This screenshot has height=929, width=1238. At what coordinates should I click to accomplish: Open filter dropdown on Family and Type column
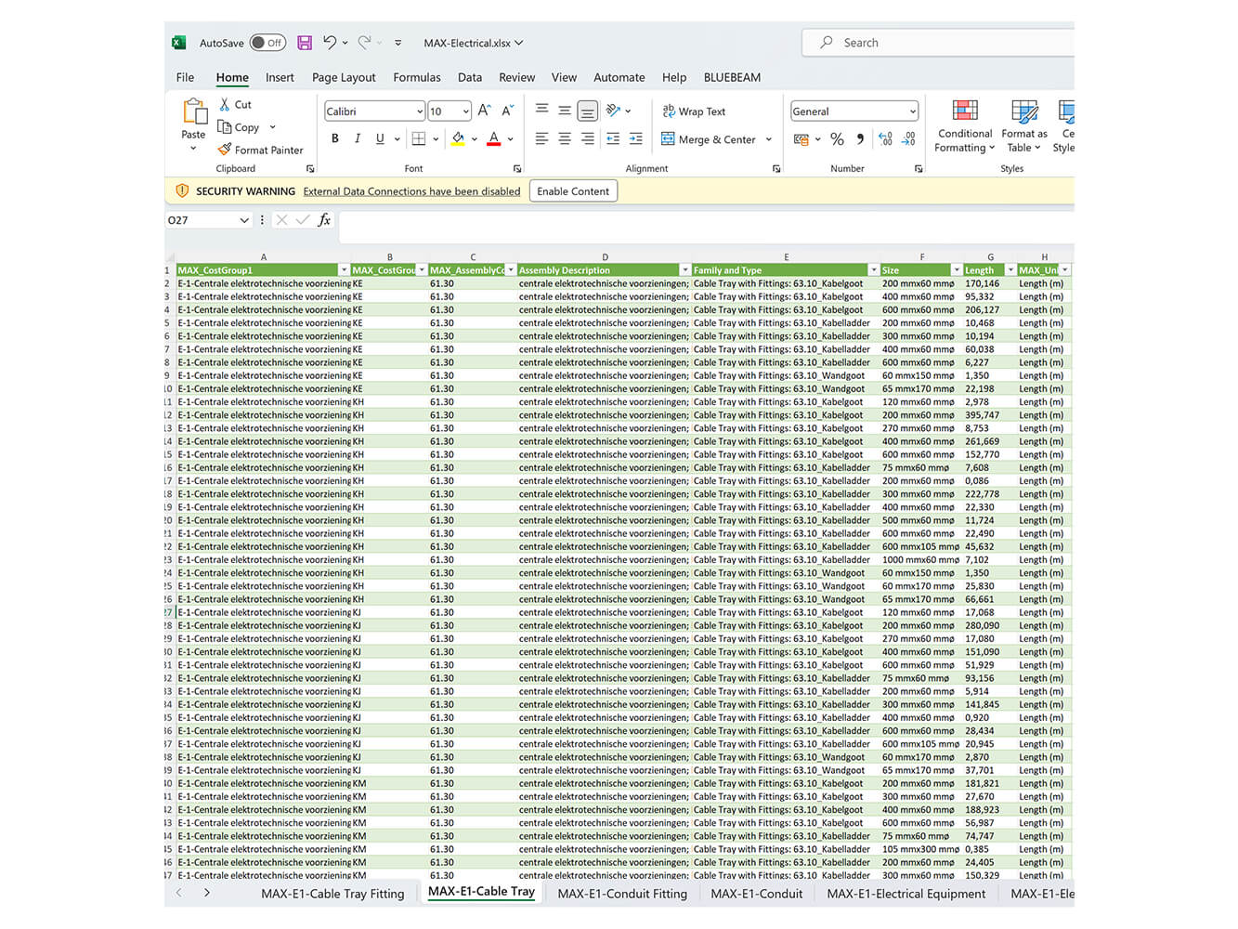(873, 270)
